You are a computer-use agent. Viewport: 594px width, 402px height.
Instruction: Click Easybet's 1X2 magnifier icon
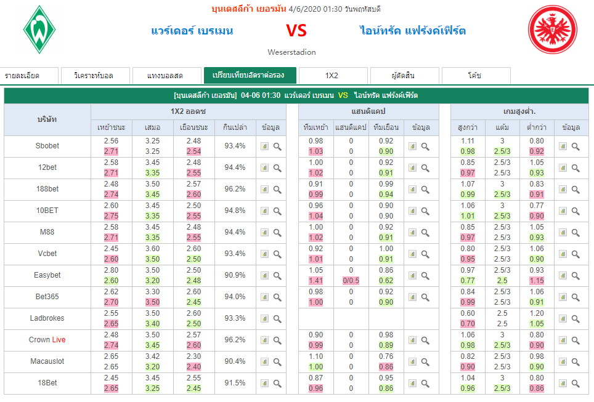(x=277, y=276)
